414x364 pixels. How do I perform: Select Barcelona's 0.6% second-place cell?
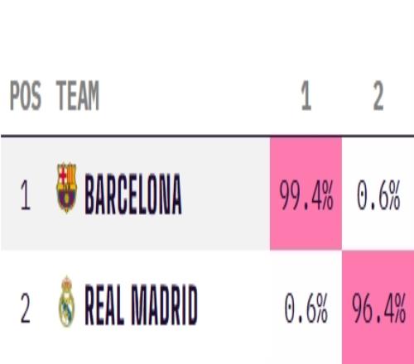(x=378, y=194)
